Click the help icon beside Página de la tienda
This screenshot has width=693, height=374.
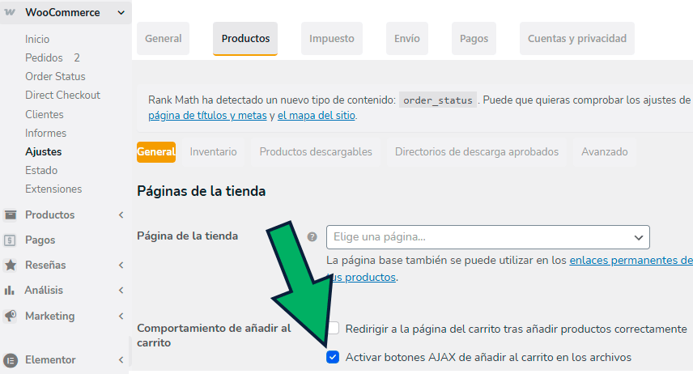(312, 237)
